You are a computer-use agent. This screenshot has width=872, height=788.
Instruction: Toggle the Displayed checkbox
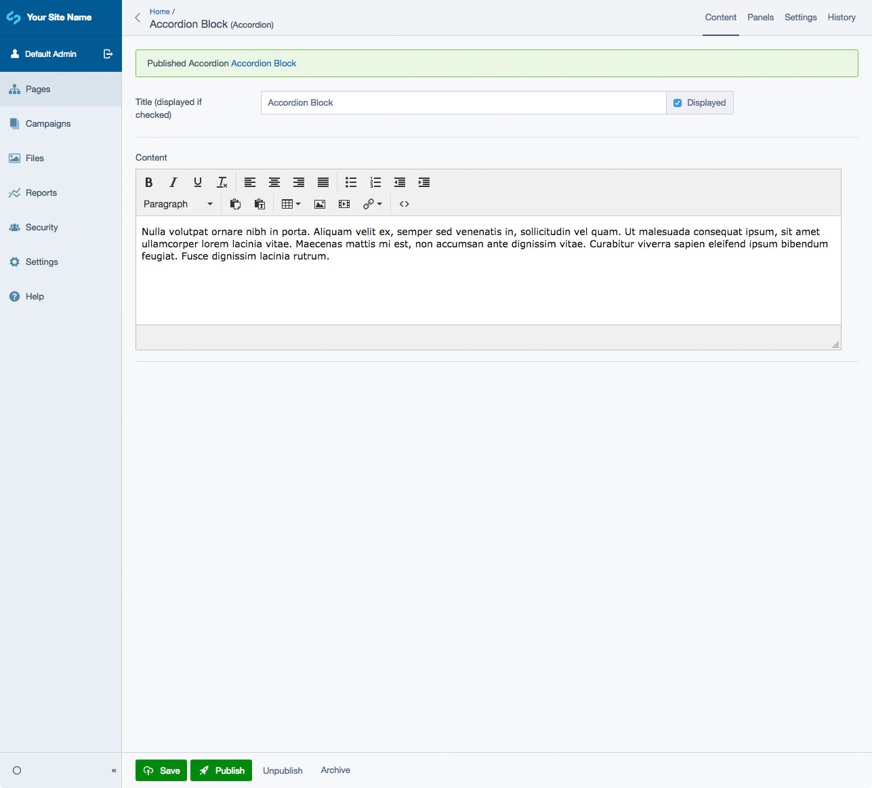point(678,103)
